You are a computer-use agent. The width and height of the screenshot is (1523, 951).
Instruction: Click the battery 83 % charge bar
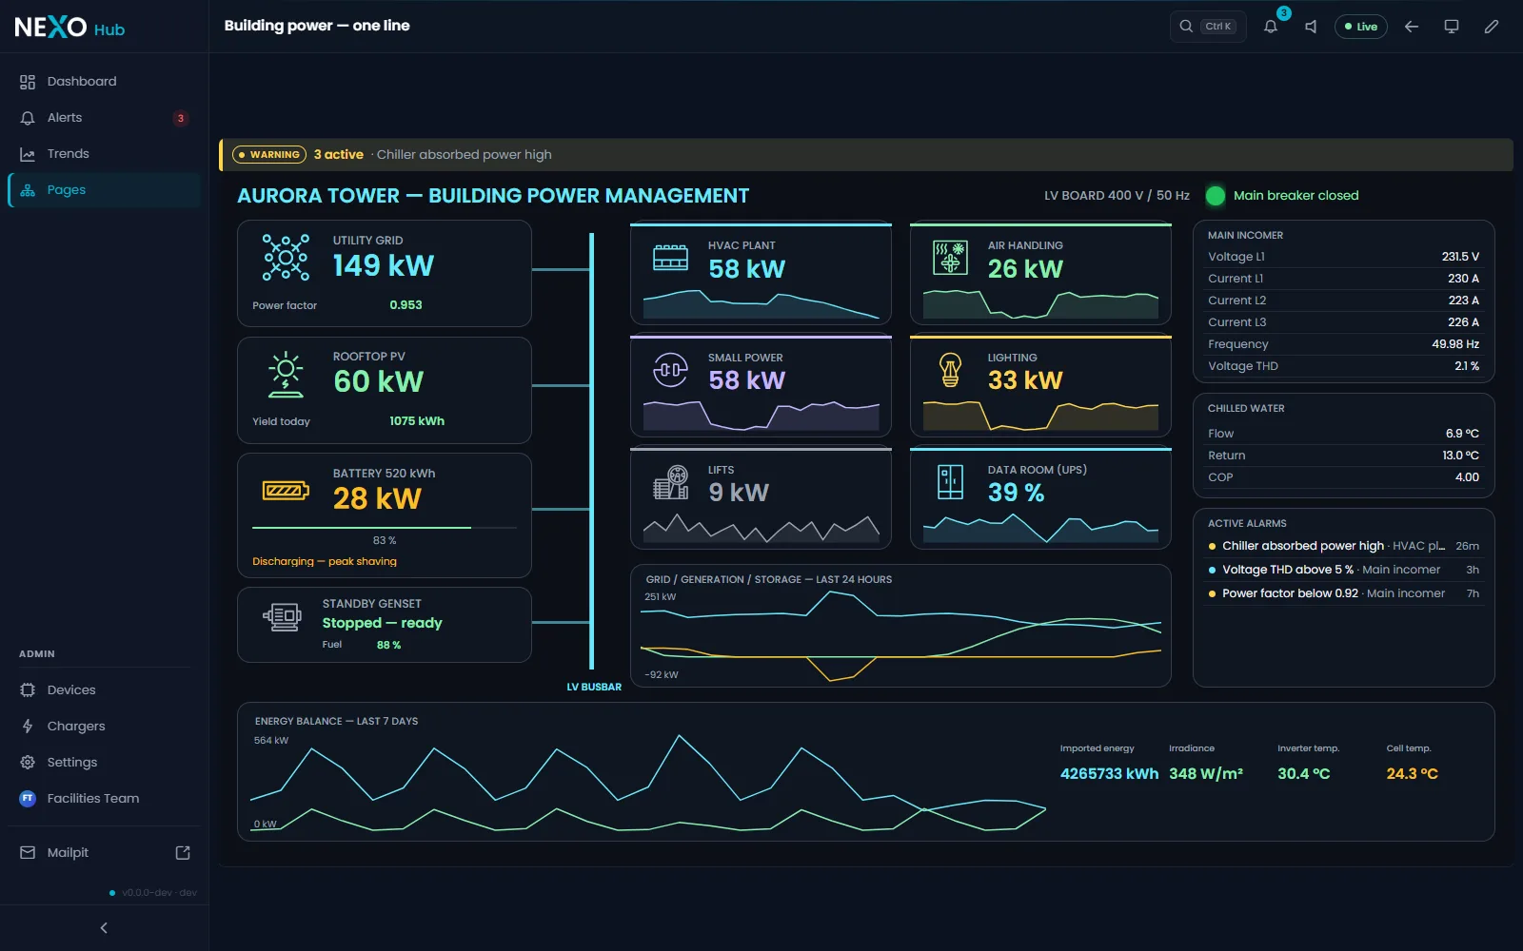point(385,527)
